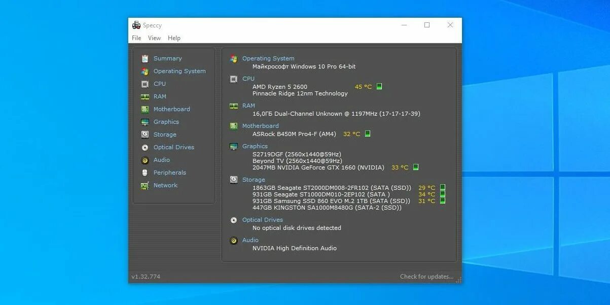Select Peripherals in the sidebar
This screenshot has height=305, width=610.
[170, 173]
